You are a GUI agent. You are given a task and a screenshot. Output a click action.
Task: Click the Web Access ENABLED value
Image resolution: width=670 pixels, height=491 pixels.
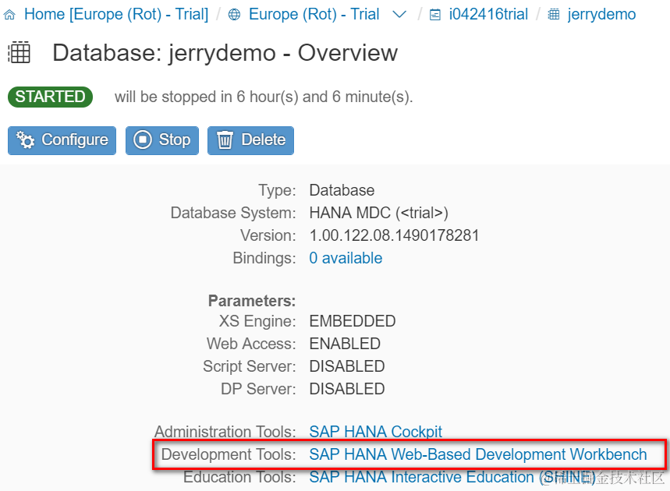coord(345,344)
